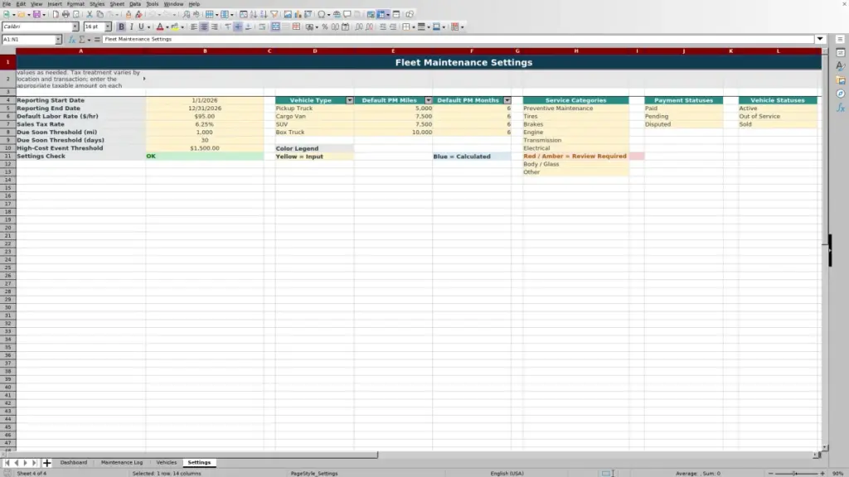Screen dimensions: 849x477
Task: Align text left
Action: coord(194,26)
